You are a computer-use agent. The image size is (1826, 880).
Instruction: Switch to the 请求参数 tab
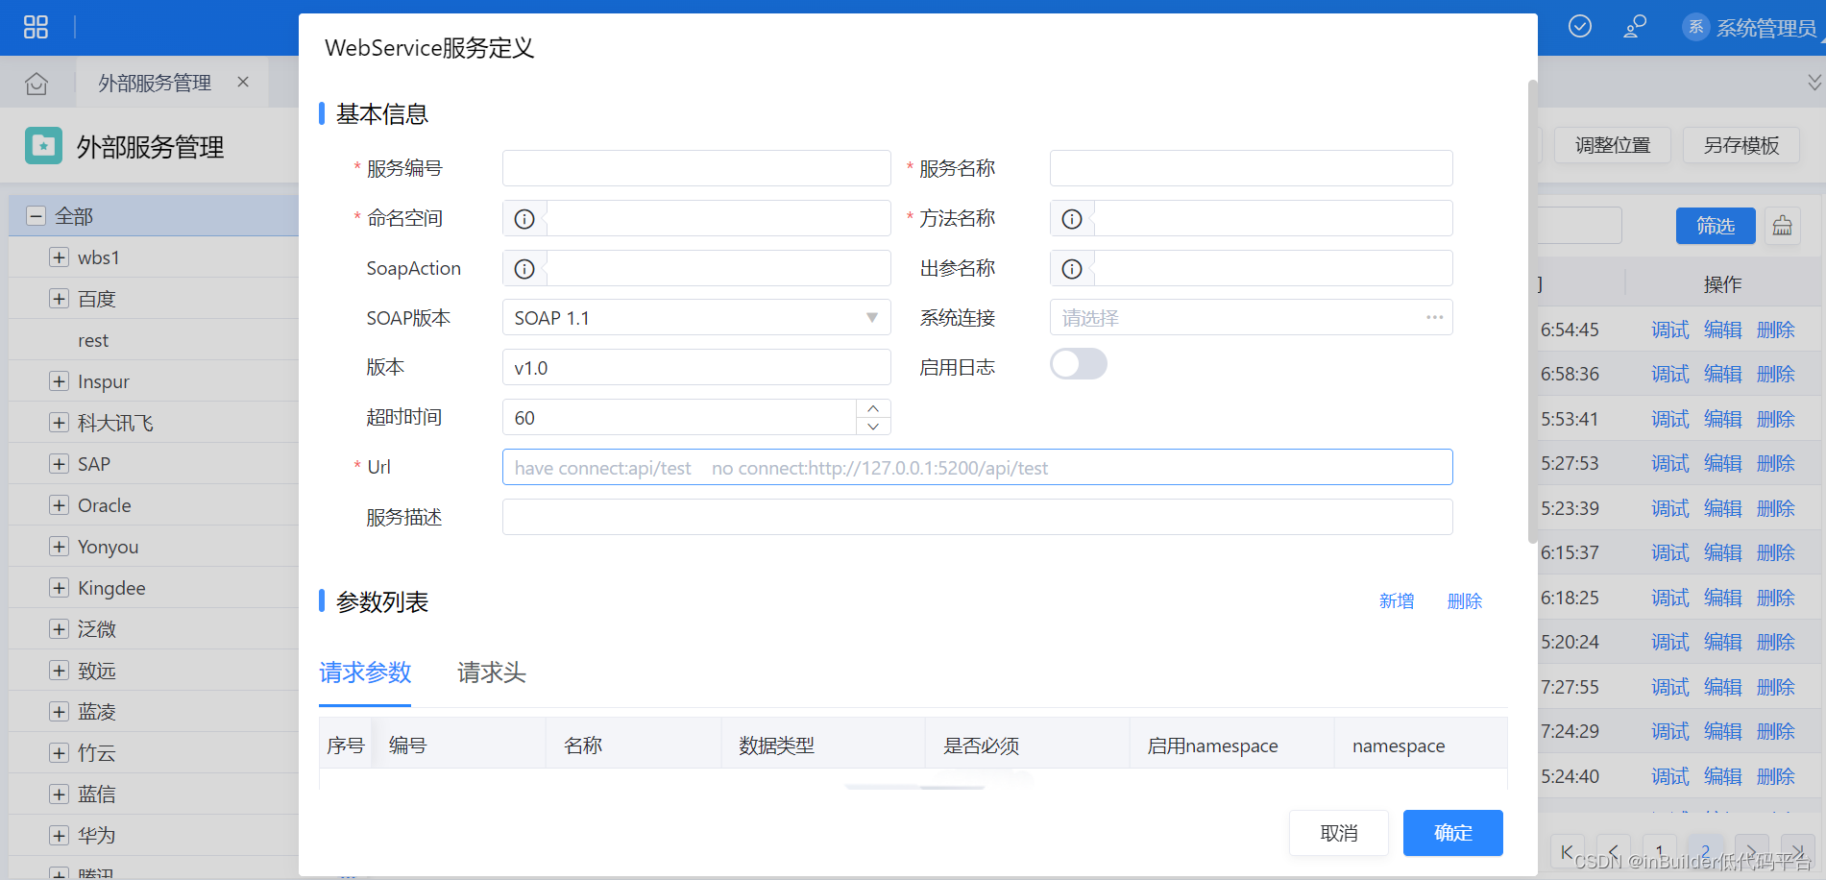point(365,672)
